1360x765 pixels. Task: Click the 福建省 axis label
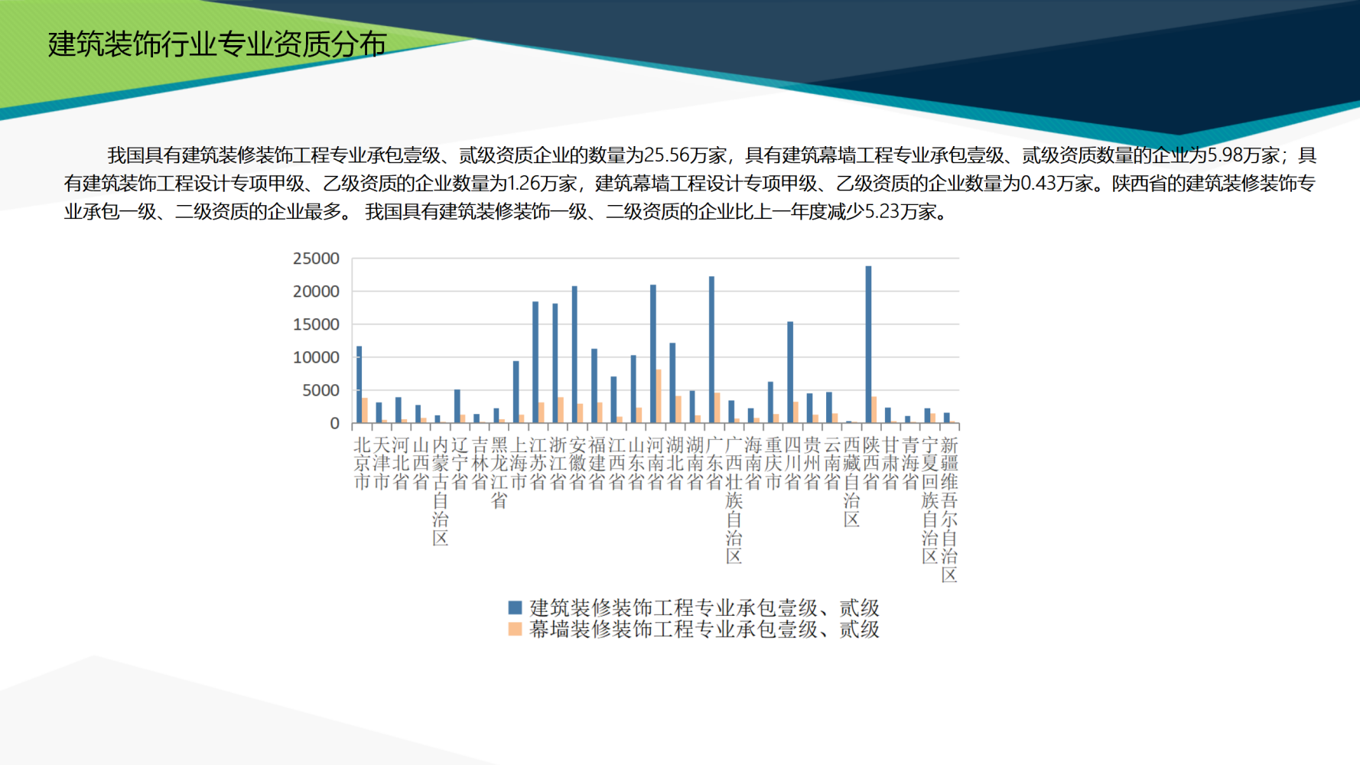pos(597,463)
